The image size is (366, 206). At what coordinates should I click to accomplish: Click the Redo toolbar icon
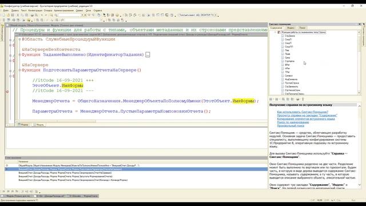click(x=46, y=15)
